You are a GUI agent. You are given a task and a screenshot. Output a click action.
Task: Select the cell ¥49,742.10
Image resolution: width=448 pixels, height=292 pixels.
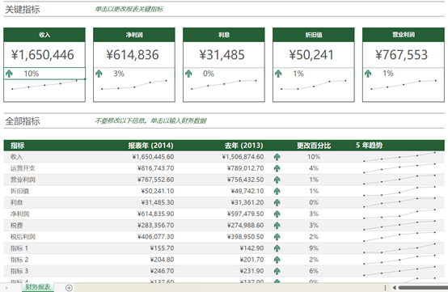pos(247,191)
